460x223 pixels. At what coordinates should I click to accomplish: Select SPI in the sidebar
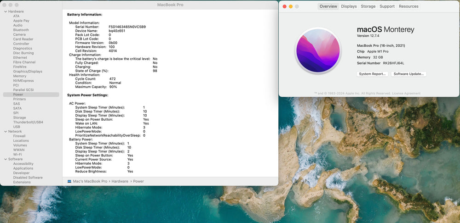[16, 113]
